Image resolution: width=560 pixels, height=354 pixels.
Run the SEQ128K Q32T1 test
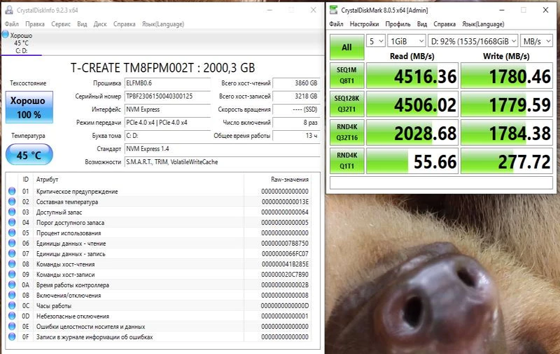click(347, 103)
